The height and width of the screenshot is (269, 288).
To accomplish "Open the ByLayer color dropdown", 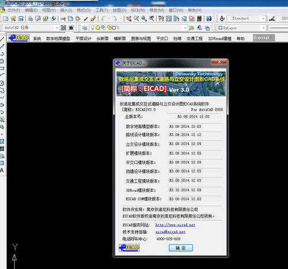I will point(264,28).
